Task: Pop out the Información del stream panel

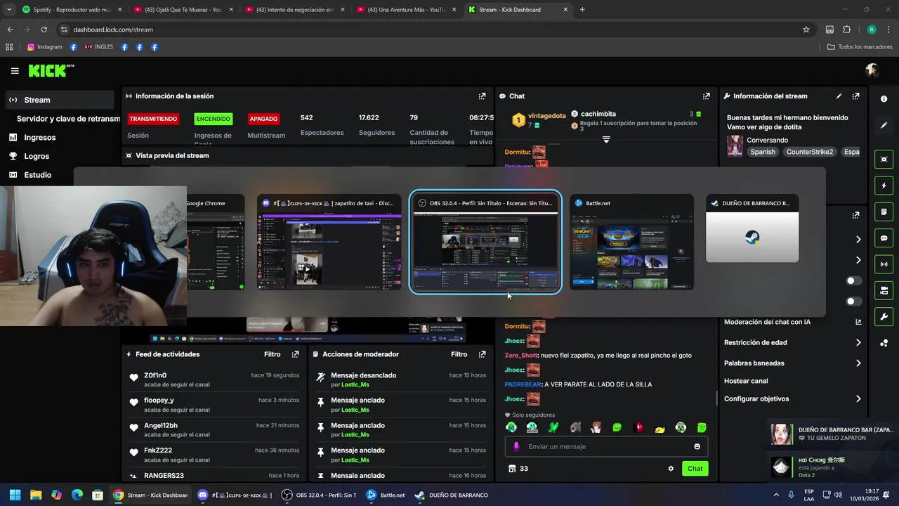Action: (x=855, y=96)
